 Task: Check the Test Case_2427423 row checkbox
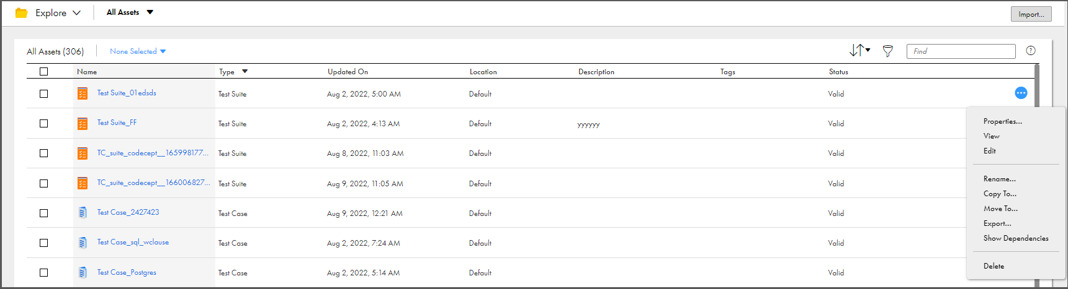pyautogui.click(x=43, y=213)
